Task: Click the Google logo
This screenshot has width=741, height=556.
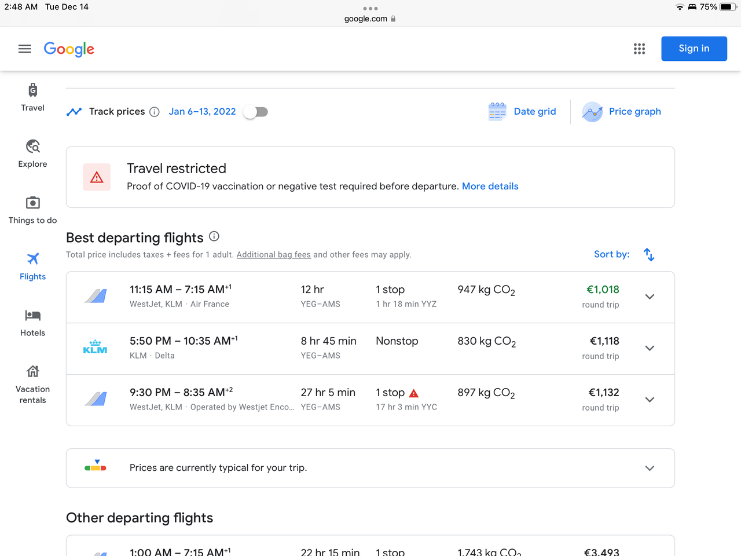Action: click(69, 49)
